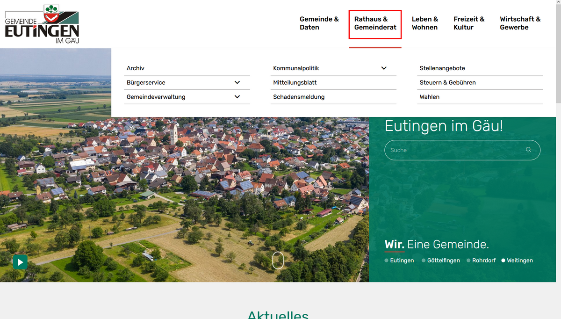
Task: Click the 'Eutingen im Gäu!' headline
Action: tap(444, 126)
